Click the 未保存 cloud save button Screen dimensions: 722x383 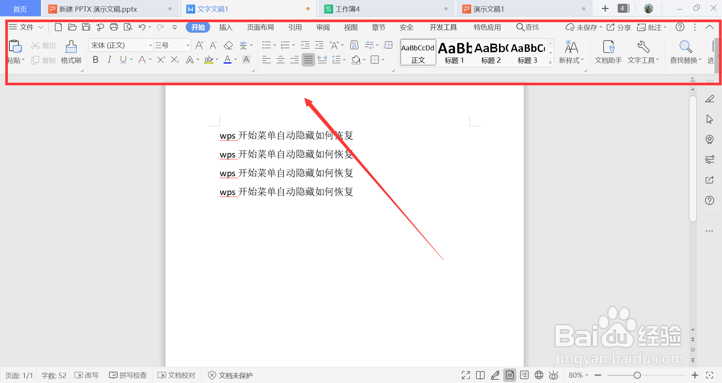click(x=584, y=27)
